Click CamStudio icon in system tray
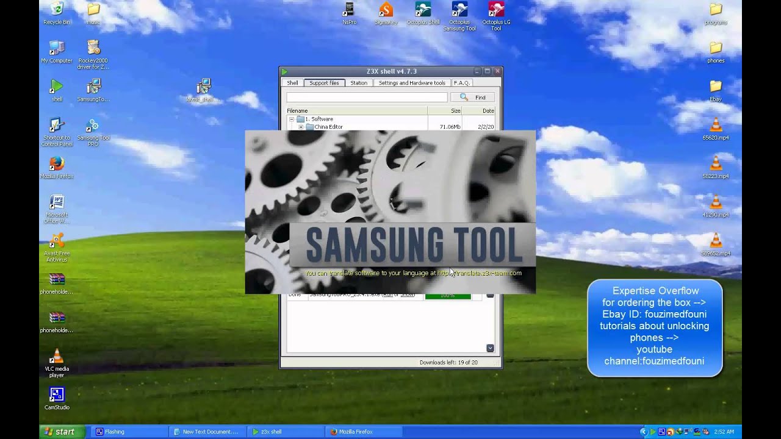Image resolution: width=781 pixels, height=439 pixels. coord(661,432)
